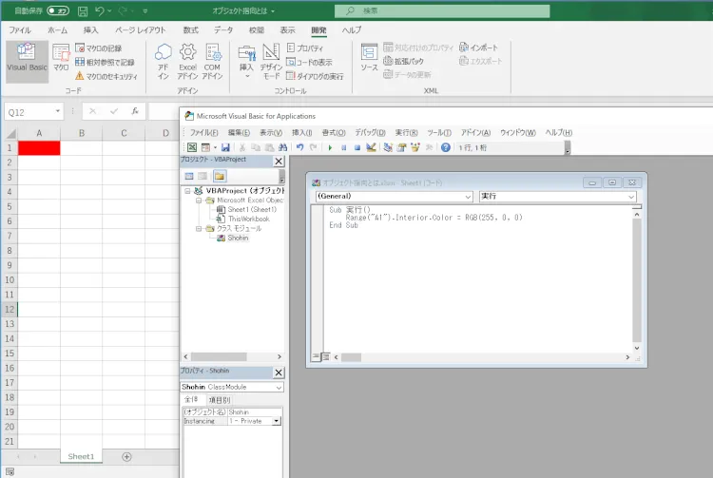Start マクロの記録 macro recording
This screenshot has height=478, width=713.
pos(99,48)
